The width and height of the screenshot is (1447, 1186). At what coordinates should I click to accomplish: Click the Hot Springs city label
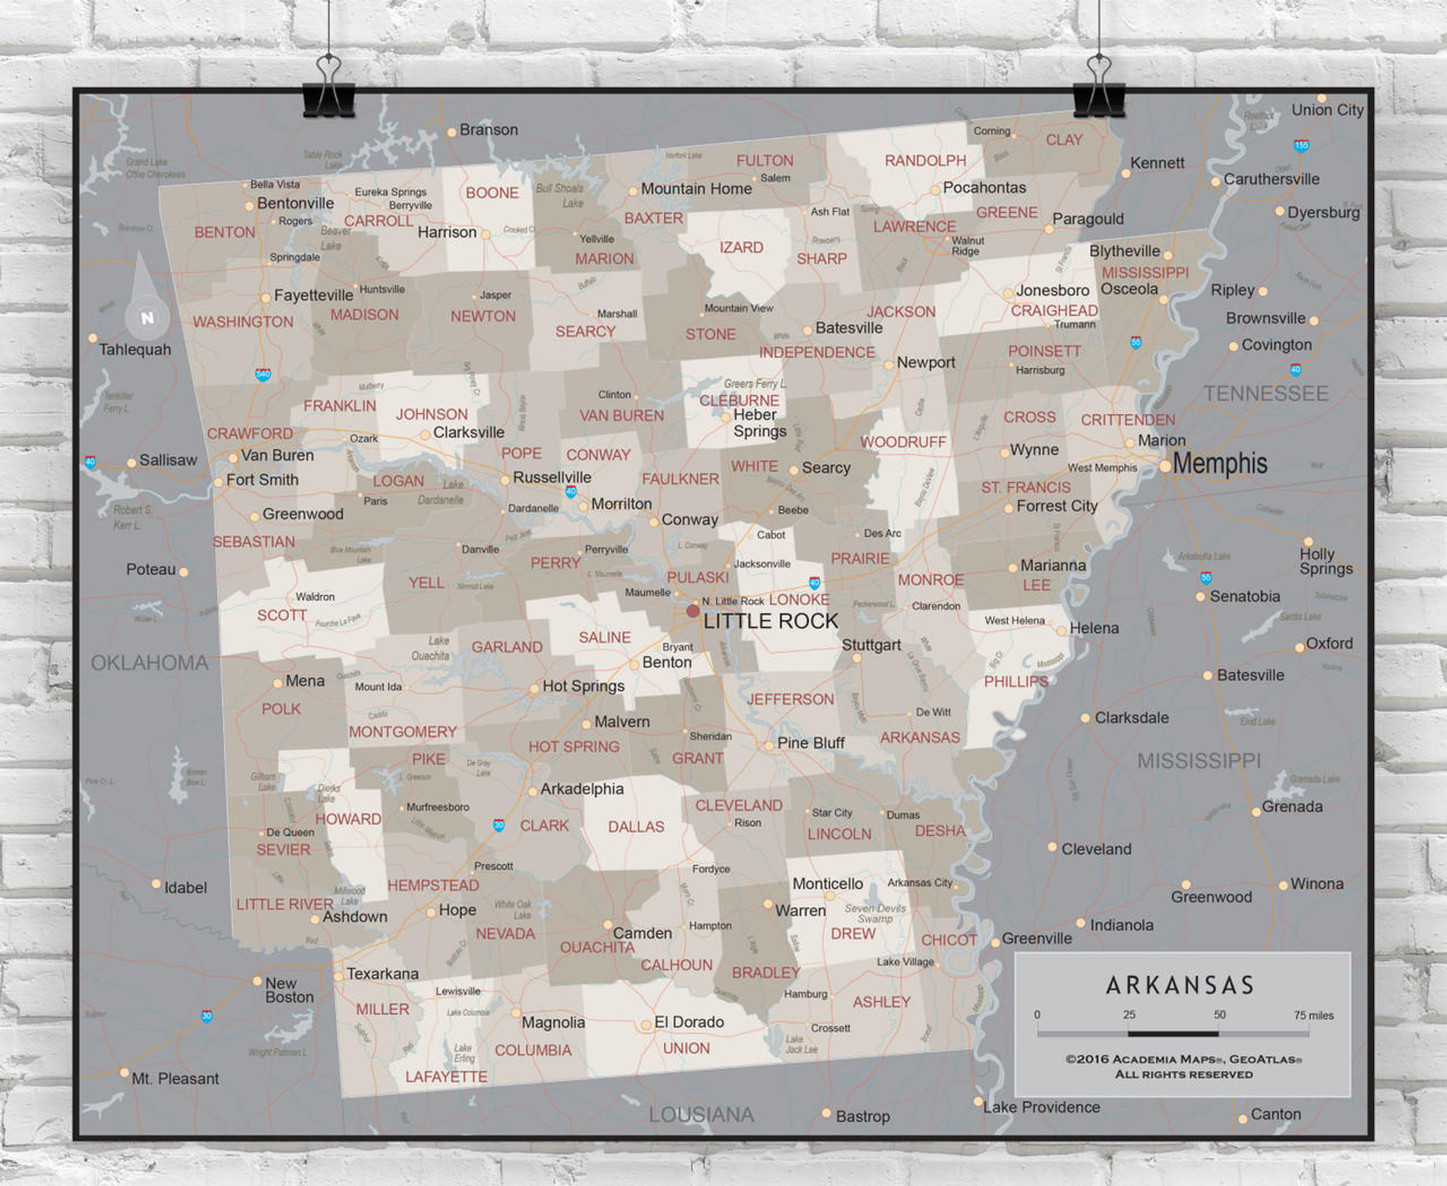(584, 686)
